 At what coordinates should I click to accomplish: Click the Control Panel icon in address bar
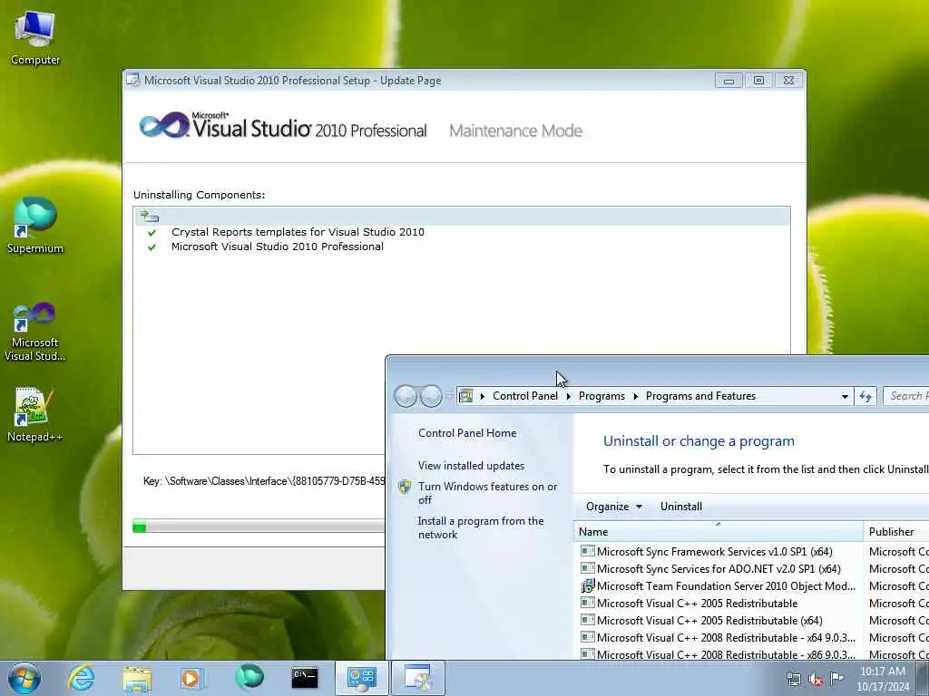click(x=466, y=396)
